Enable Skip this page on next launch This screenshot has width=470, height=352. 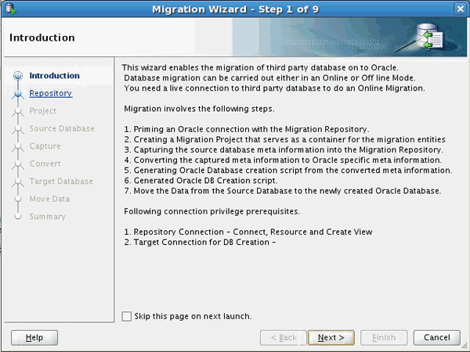coord(128,316)
